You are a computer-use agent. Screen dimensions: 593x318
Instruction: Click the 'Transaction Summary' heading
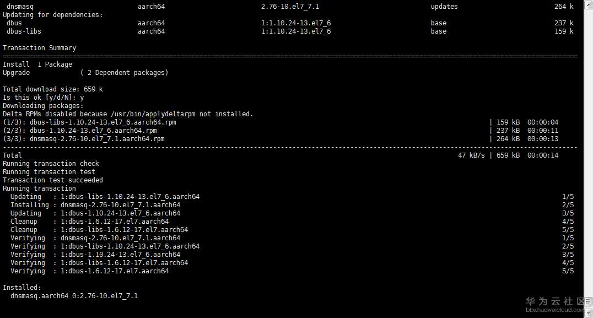(x=39, y=48)
